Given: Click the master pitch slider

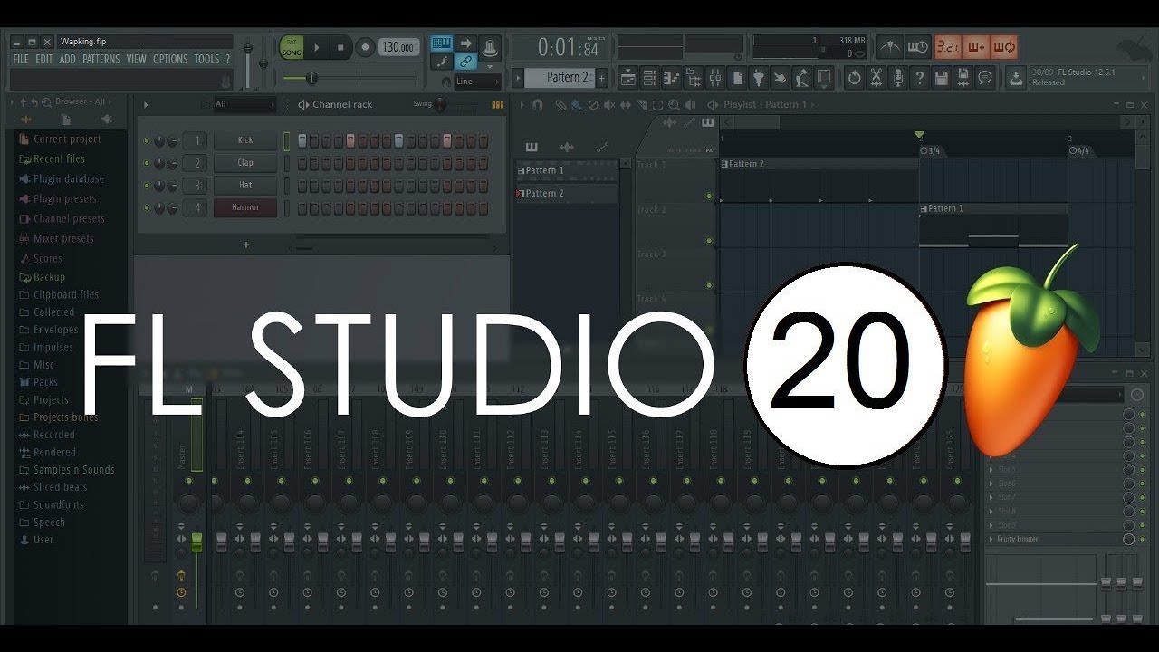Looking at the screenshot, I should point(263,62).
